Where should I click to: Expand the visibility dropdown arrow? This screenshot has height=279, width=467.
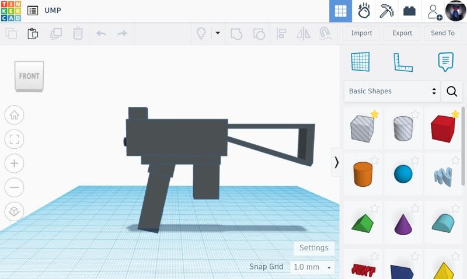click(218, 33)
